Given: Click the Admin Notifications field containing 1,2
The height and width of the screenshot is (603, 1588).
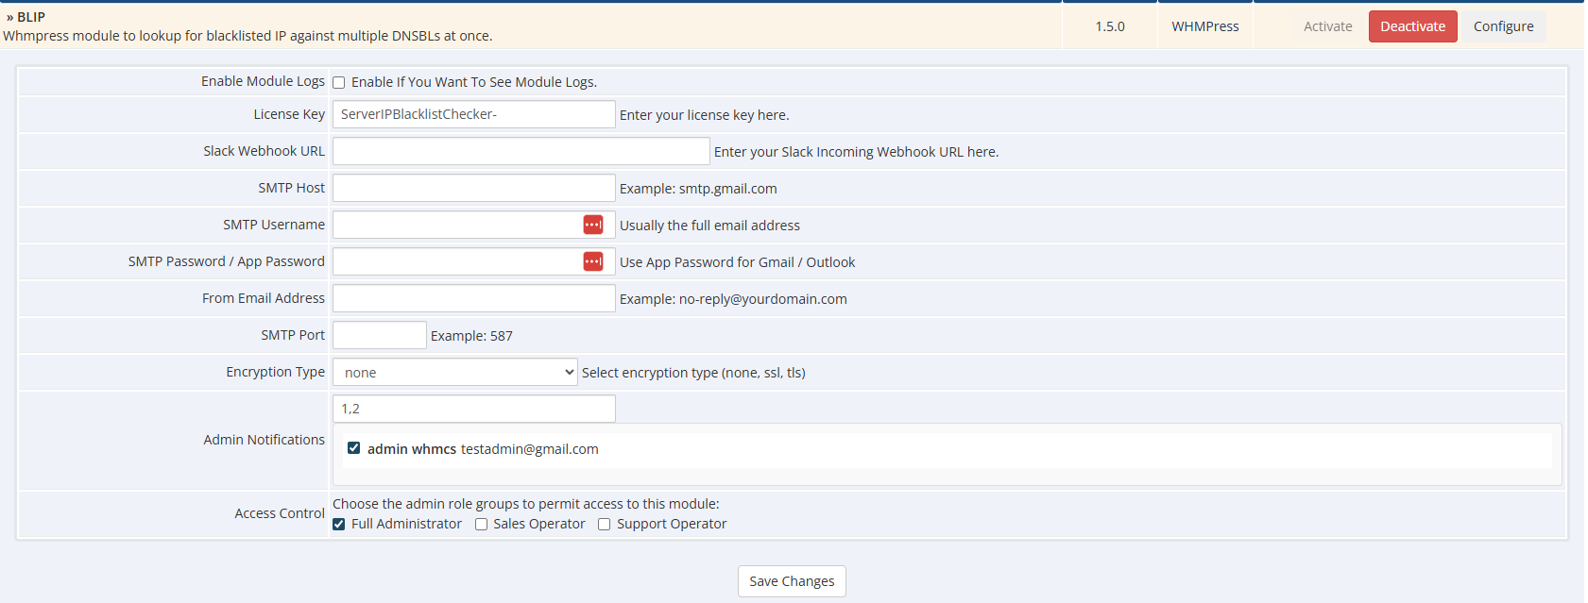Looking at the screenshot, I should coord(473,409).
